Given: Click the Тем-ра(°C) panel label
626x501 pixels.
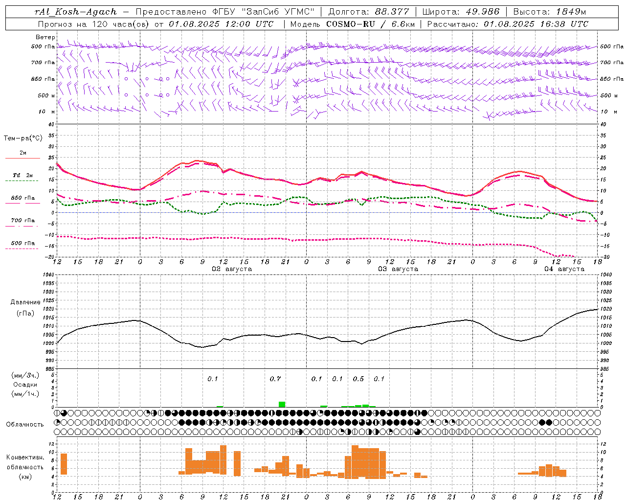Looking at the screenshot, I should pyautogui.click(x=23, y=138).
